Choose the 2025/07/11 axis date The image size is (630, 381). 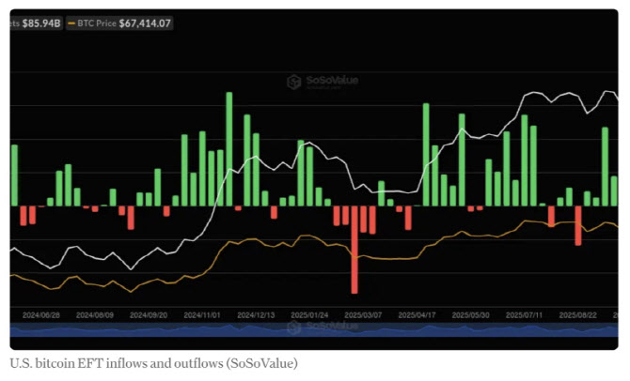(x=524, y=315)
